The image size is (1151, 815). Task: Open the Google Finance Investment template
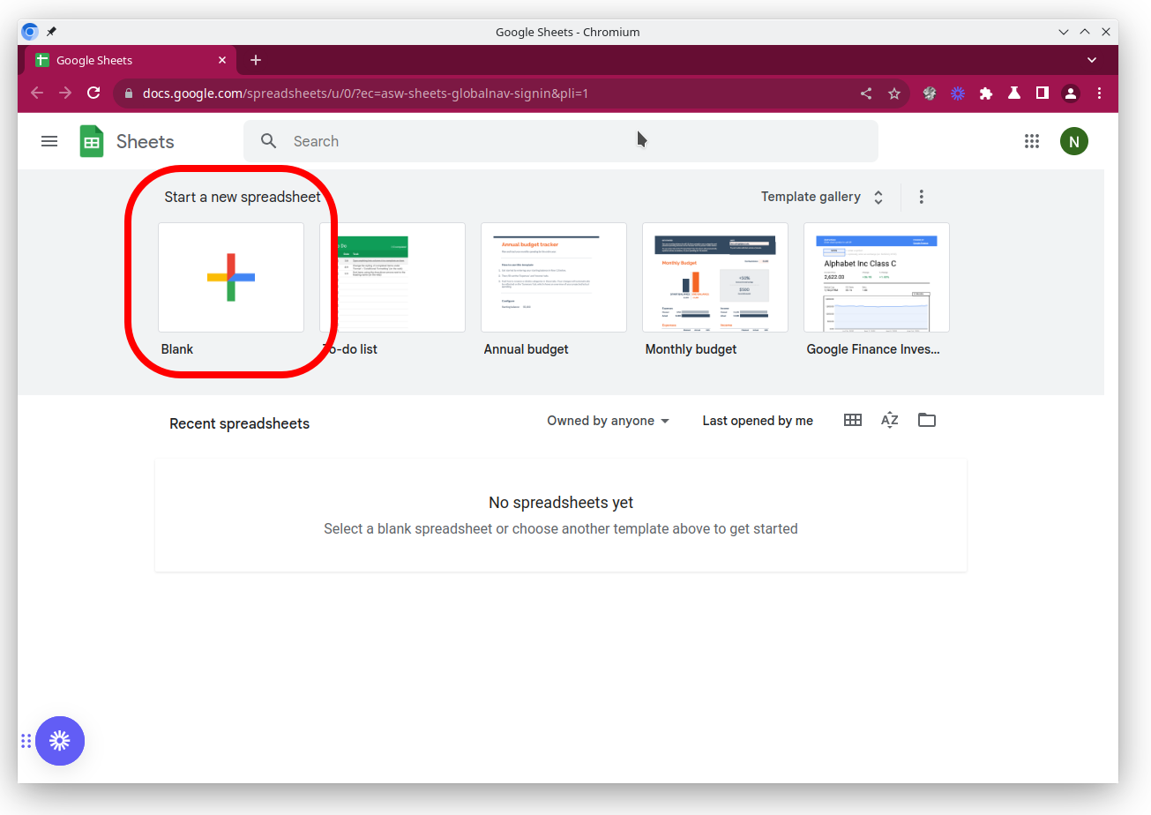pos(877,277)
